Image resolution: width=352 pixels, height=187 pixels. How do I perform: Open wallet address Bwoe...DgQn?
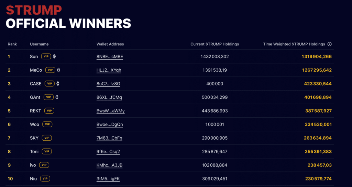[110, 125]
